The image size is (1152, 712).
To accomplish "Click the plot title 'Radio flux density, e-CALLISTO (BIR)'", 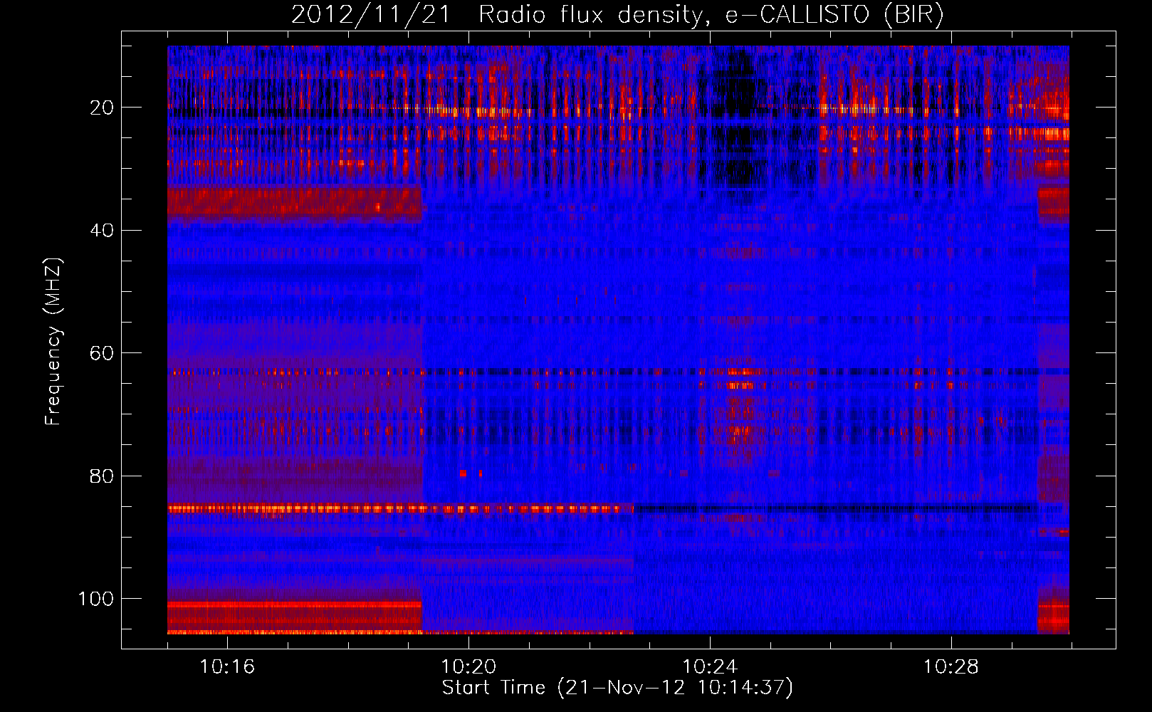I will [711, 14].
